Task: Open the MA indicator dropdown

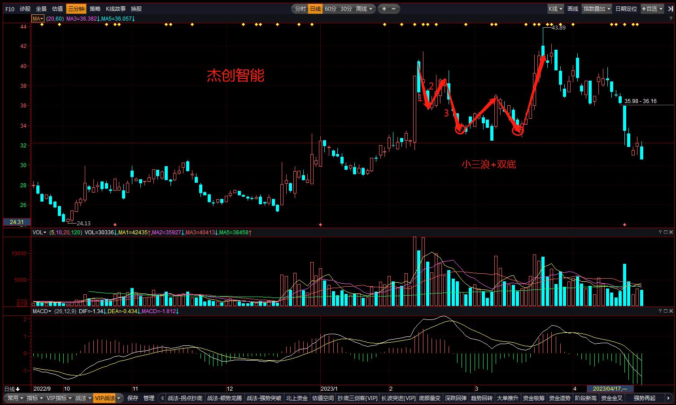Action: [x=38, y=19]
